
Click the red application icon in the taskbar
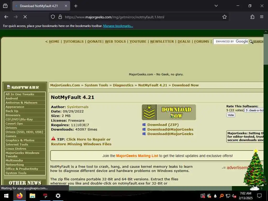pyautogui.click(x=45, y=196)
